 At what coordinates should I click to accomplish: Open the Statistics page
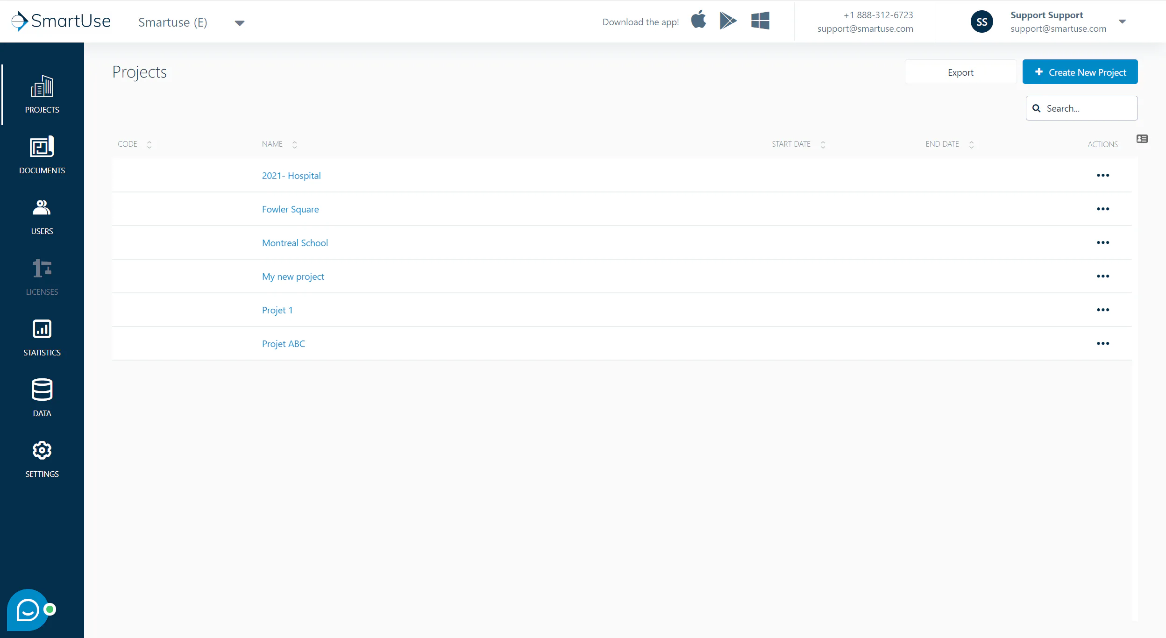tap(42, 337)
